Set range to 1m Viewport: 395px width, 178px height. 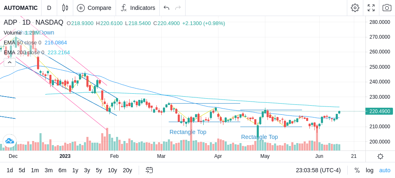coord(35,171)
